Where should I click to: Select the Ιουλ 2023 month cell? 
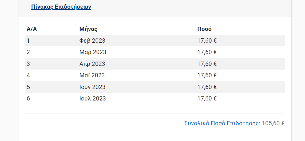pyautogui.click(x=93, y=98)
